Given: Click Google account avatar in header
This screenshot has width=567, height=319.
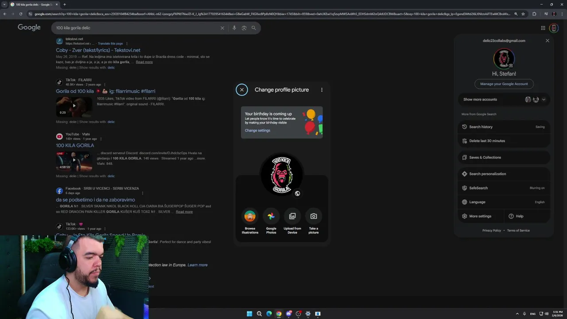Looking at the screenshot, I should click(554, 28).
